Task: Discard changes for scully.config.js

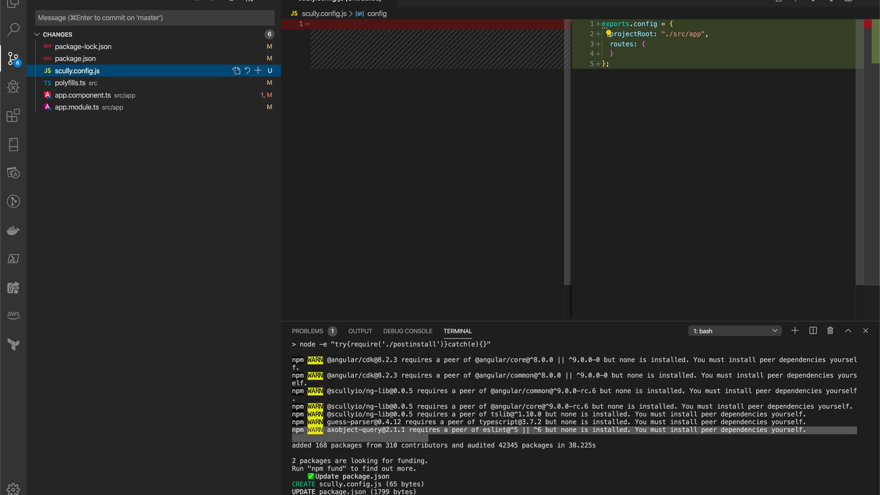Action: click(247, 71)
